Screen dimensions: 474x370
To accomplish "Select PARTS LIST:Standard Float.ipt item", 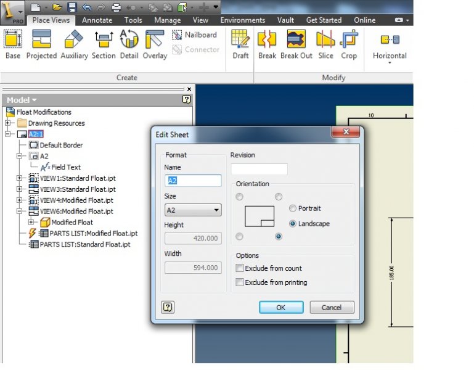I will click(85, 244).
